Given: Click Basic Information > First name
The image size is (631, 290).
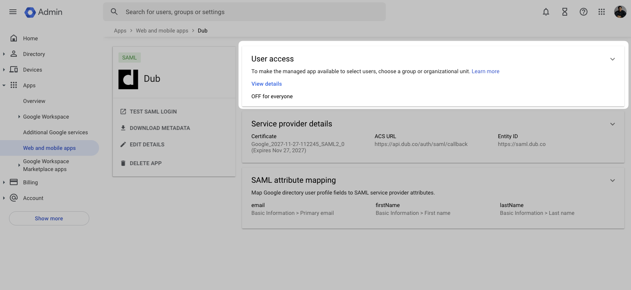Looking at the screenshot, I should (413, 213).
